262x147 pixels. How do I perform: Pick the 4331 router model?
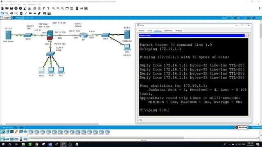click(31, 132)
